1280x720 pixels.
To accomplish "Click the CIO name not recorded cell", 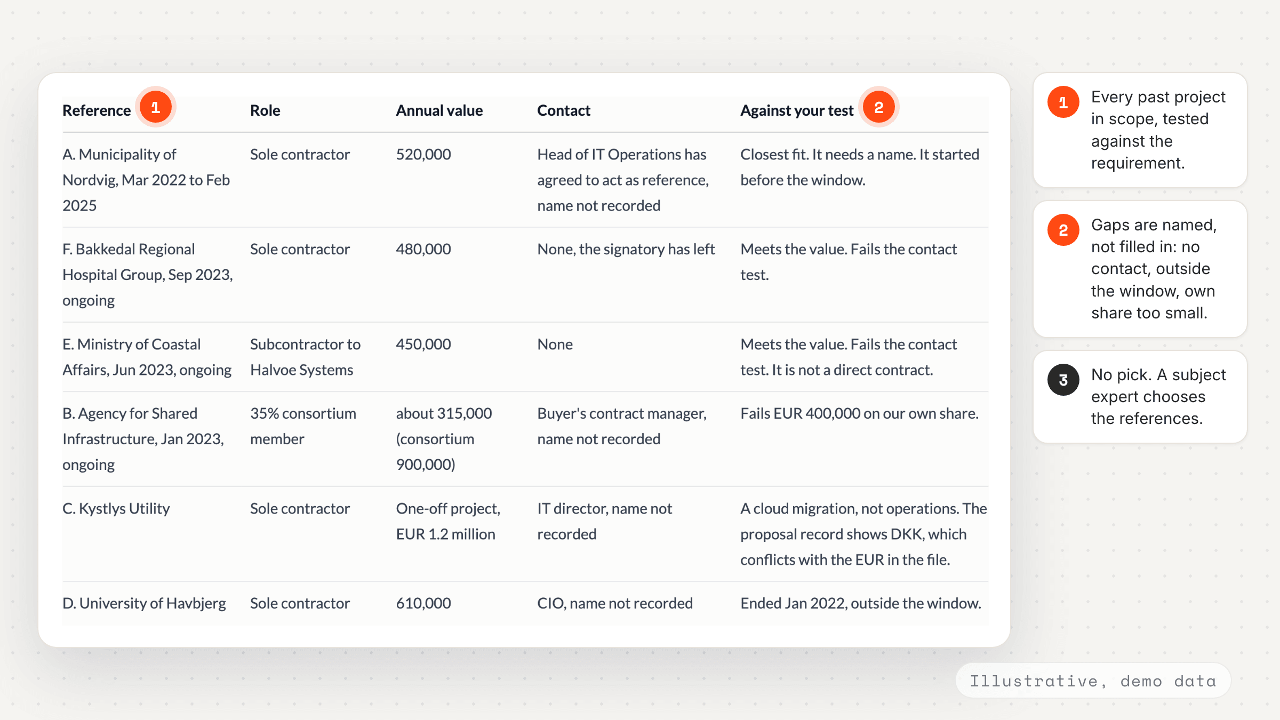I will pos(615,603).
